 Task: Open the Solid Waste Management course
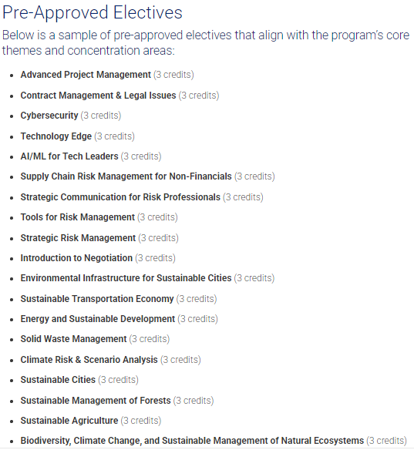click(73, 339)
